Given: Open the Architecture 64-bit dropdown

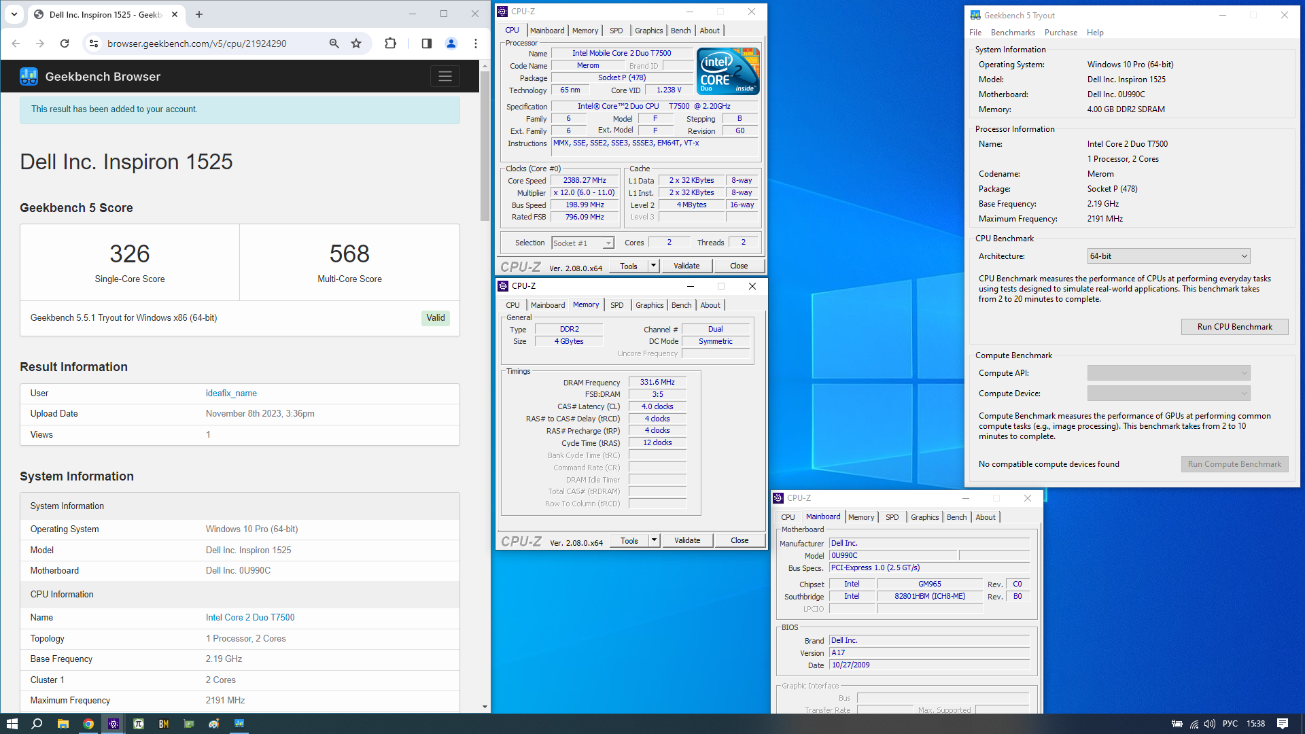Looking at the screenshot, I should point(1168,256).
